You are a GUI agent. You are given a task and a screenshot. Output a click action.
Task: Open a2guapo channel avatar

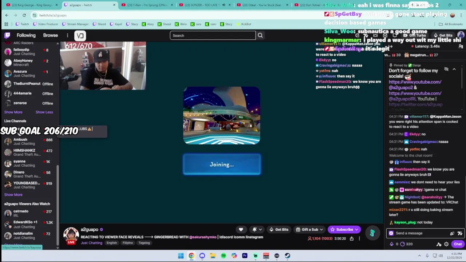point(71,235)
